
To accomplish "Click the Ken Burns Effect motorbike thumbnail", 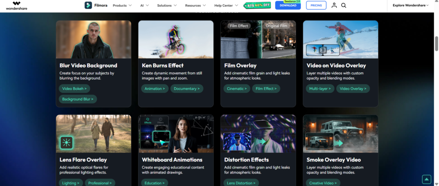I will pos(176,39).
